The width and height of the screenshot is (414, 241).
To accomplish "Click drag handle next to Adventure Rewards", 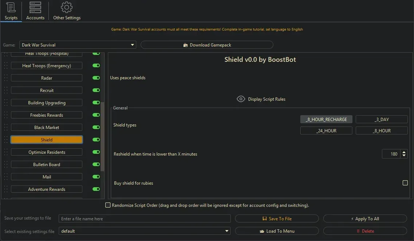I will pos(6,189).
